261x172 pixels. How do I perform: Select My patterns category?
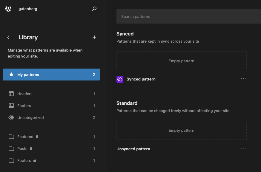coord(51,75)
